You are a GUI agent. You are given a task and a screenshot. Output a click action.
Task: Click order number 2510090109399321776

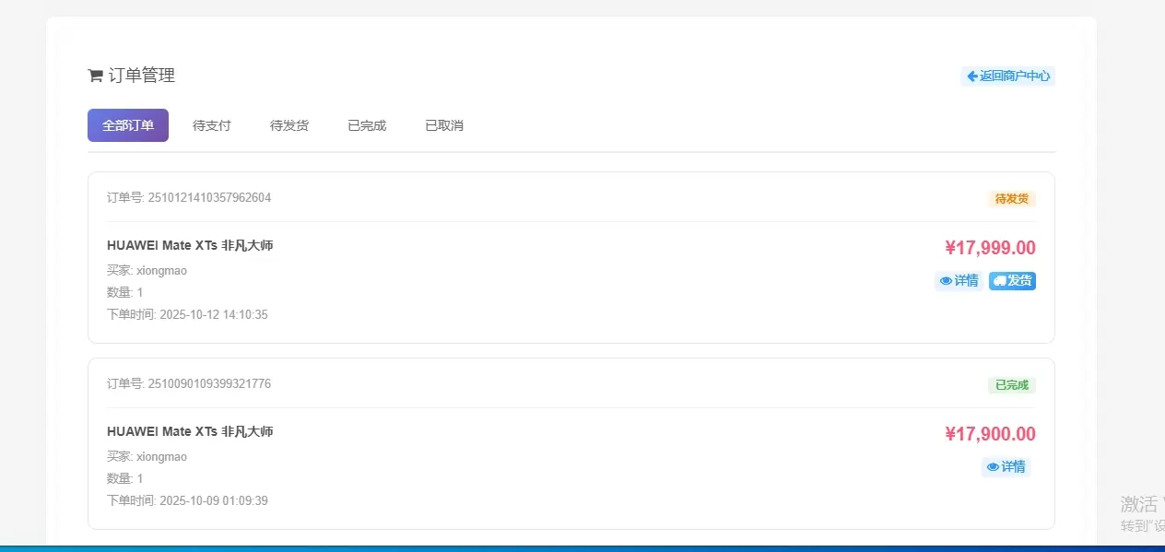tap(209, 383)
